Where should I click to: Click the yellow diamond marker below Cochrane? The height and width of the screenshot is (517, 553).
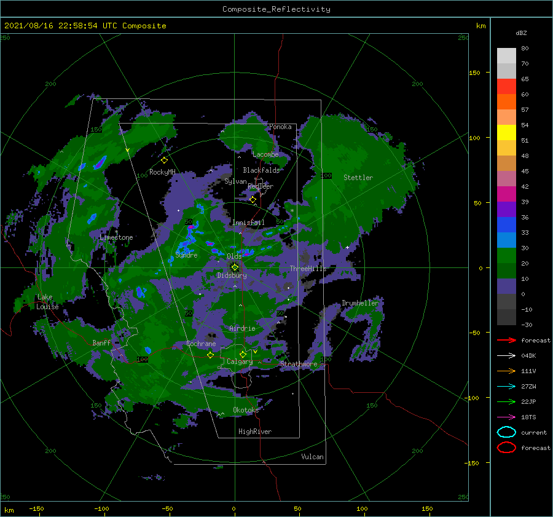pos(210,355)
